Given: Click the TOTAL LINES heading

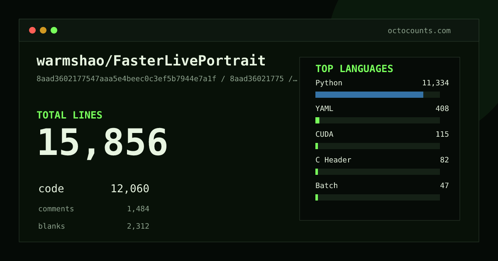Looking at the screenshot, I should tap(69, 115).
